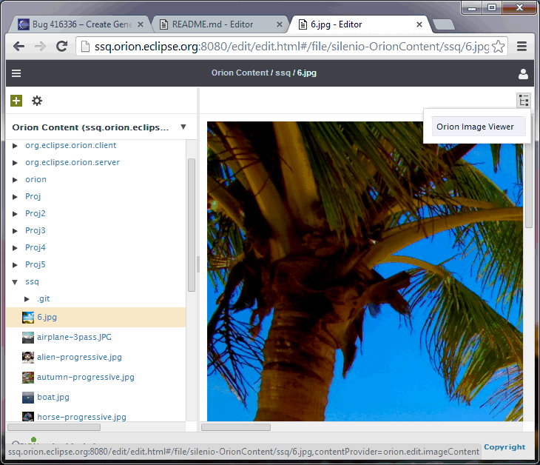Expand the .git folder arrow
This screenshot has width=540, height=465.
pyautogui.click(x=27, y=299)
